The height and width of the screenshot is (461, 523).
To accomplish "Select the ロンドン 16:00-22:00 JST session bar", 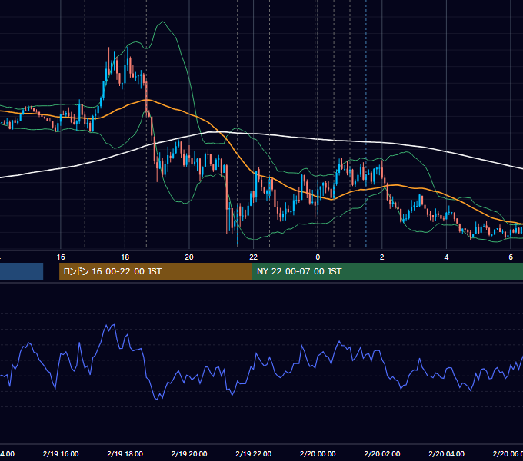I will point(155,271).
